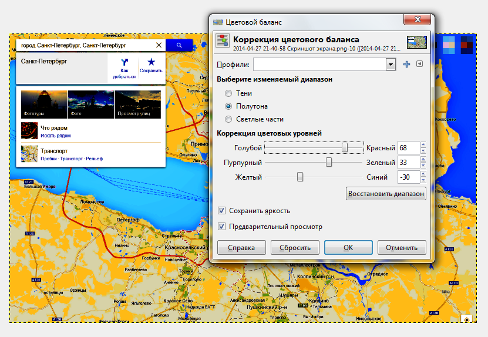This screenshot has width=488, height=337.
Task: Click the Петергоф label on the map
Action: 128,220
